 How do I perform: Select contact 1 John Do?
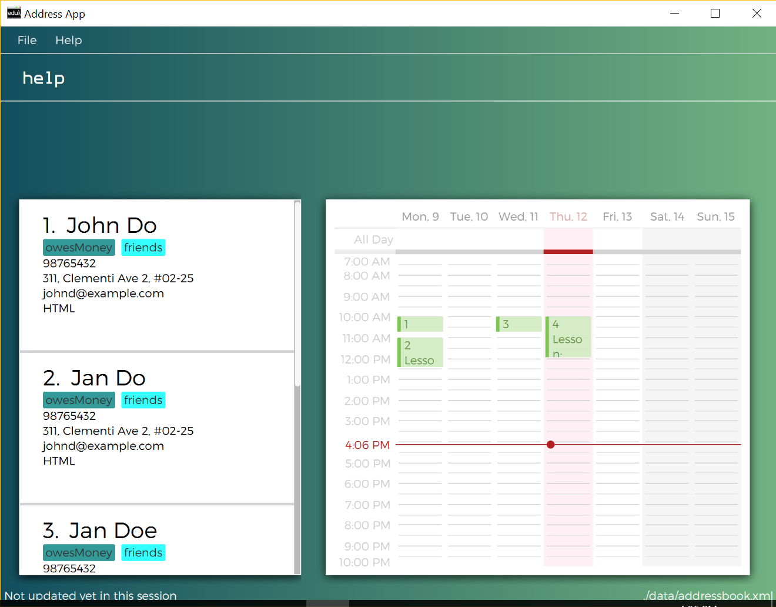[x=157, y=275]
